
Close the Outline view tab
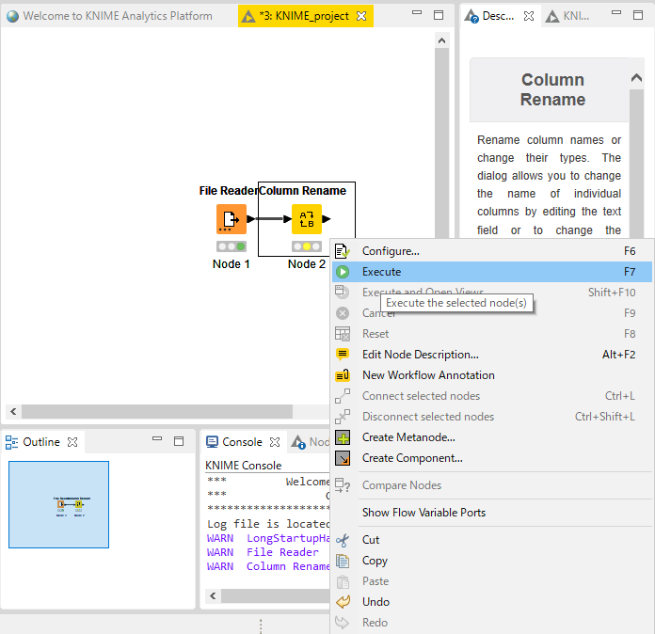72,442
